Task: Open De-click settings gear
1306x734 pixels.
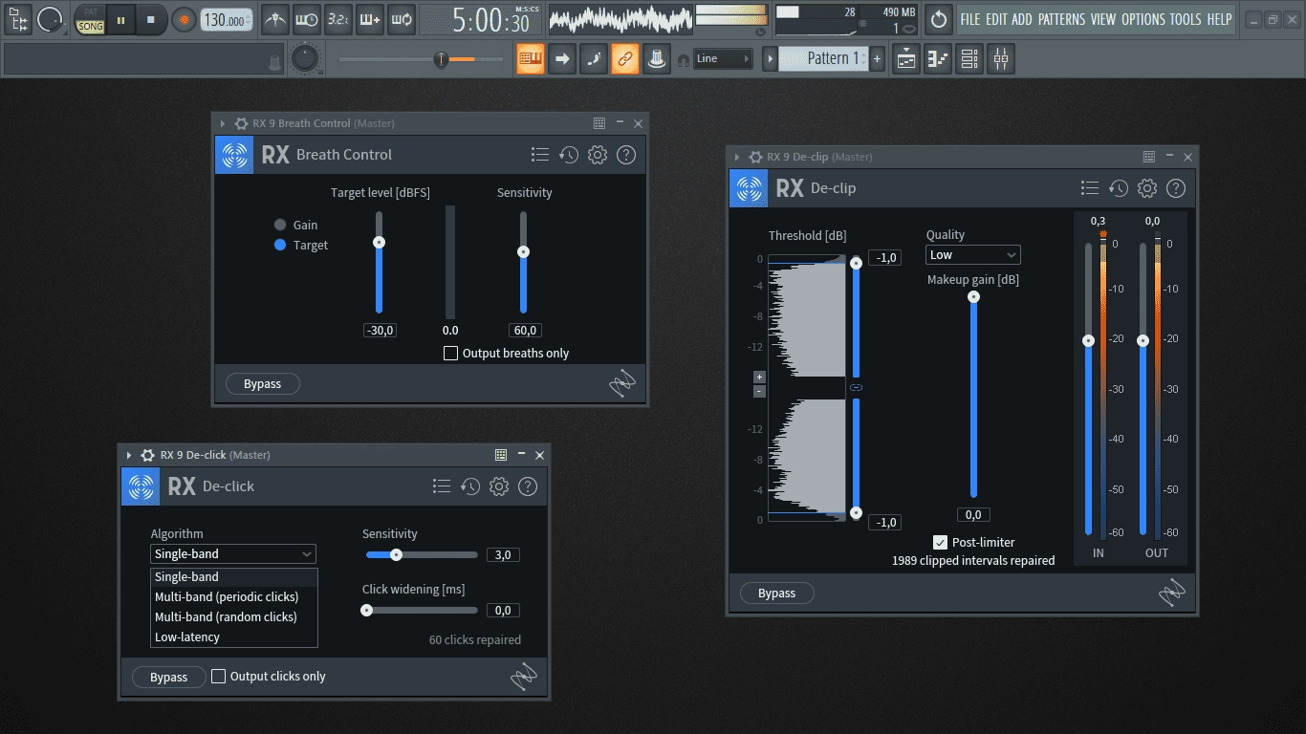Action: [499, 486]
